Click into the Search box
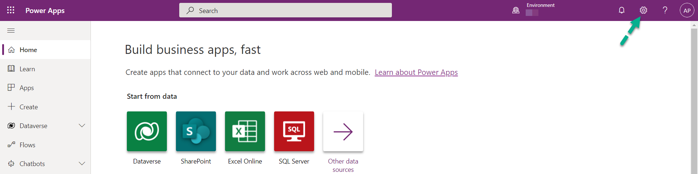 (285, 10)
